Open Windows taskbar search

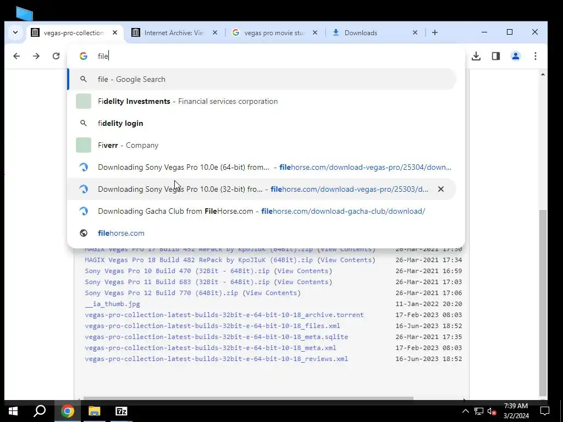coord(40,411)
